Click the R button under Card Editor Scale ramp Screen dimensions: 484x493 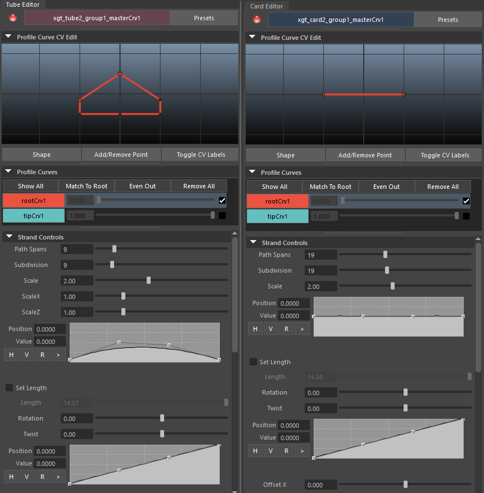click(287, 329)
